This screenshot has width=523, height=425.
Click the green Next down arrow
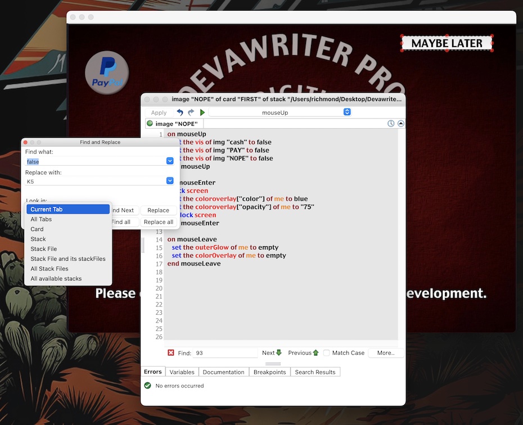(279, 353)
